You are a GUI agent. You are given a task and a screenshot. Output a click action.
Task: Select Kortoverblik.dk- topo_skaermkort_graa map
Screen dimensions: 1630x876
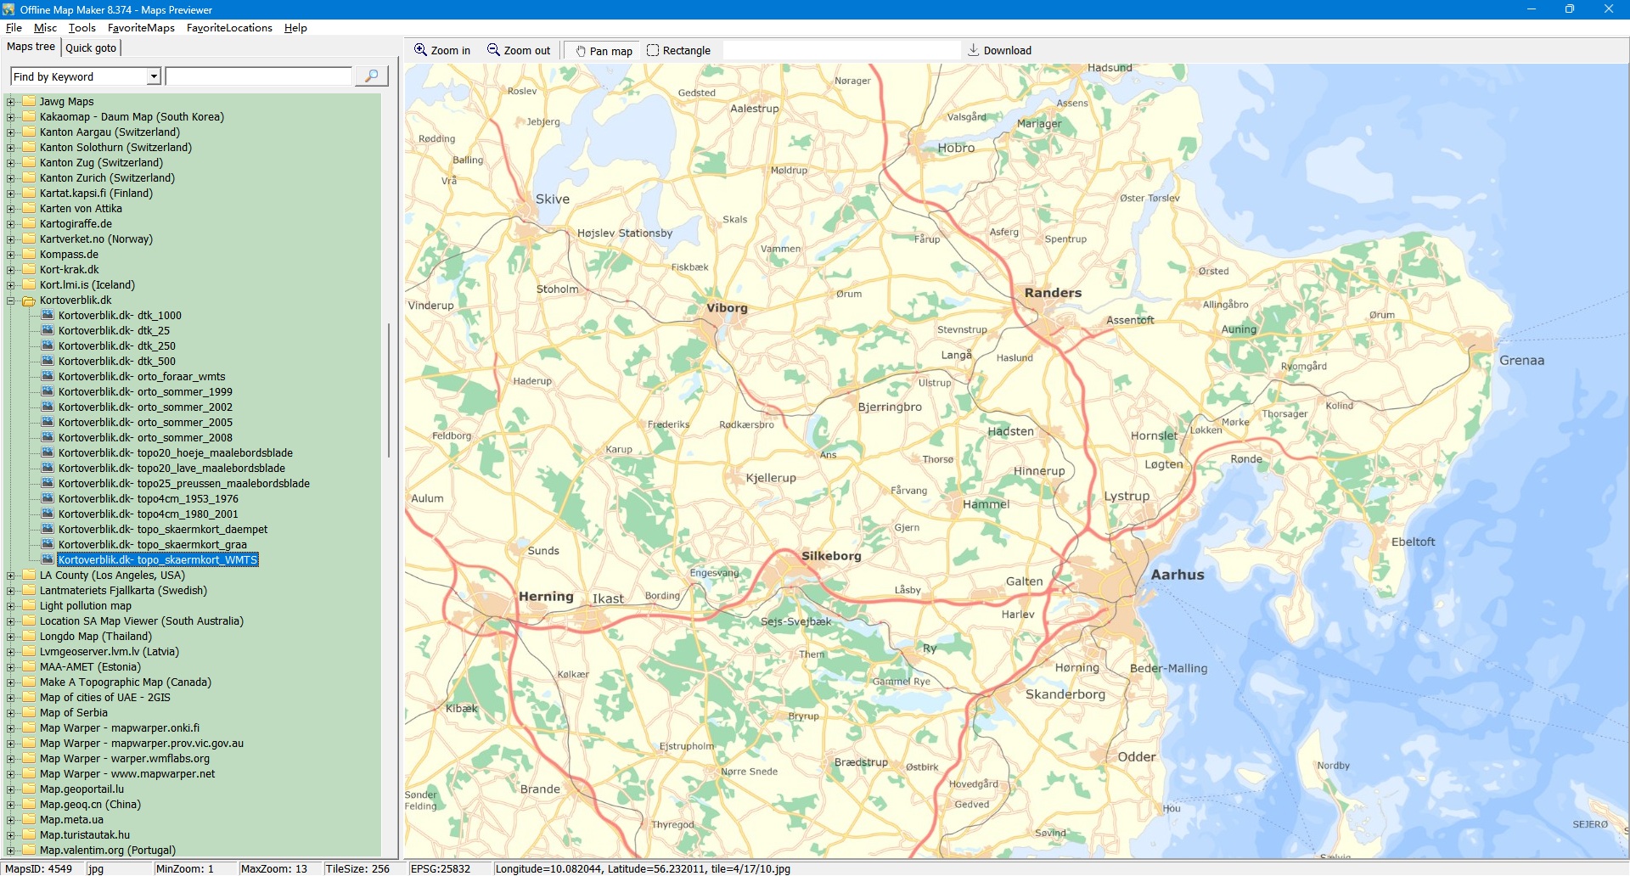[153, 545]
